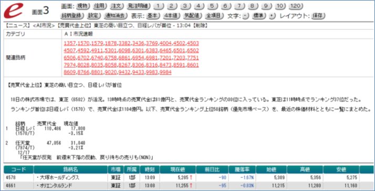Click the 銘柄登録 button

tap(72, 16)
